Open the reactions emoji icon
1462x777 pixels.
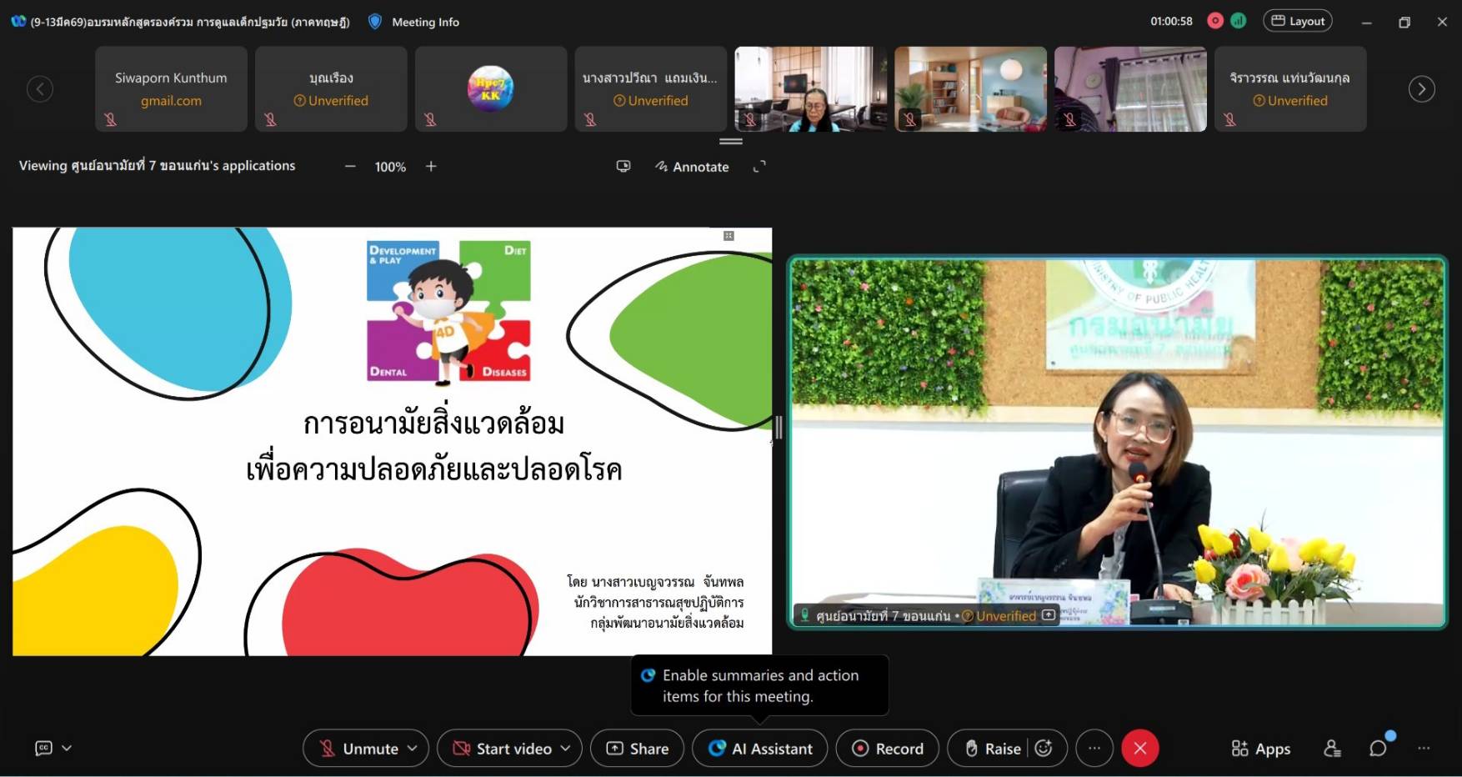tap(1044, 749)
